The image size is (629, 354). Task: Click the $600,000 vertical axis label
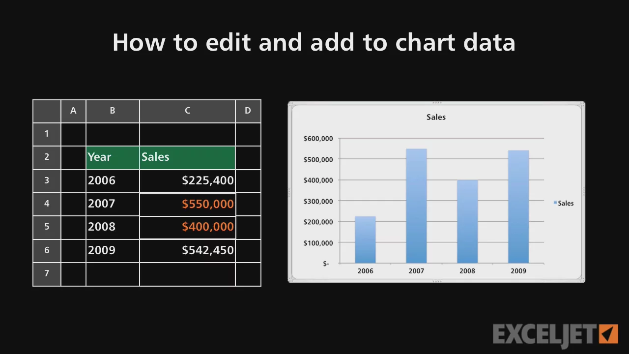[318, 139]
